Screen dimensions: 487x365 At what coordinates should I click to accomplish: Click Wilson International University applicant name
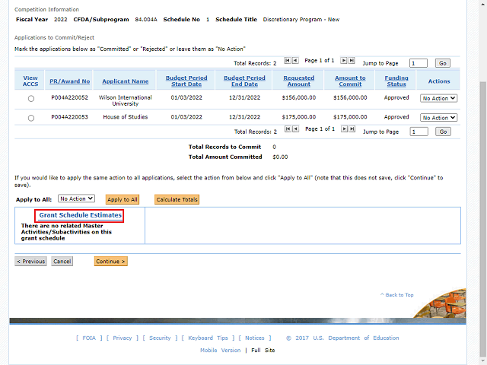point(125,100)
